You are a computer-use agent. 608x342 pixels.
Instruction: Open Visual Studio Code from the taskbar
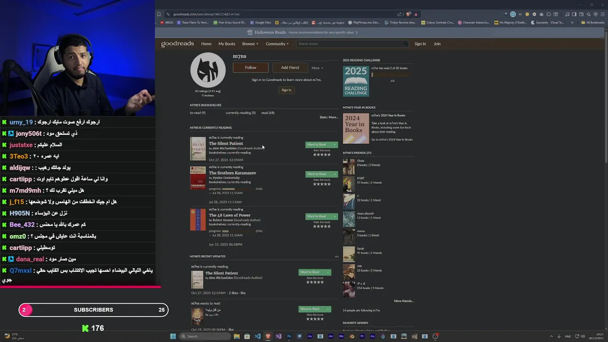point(257,336)
